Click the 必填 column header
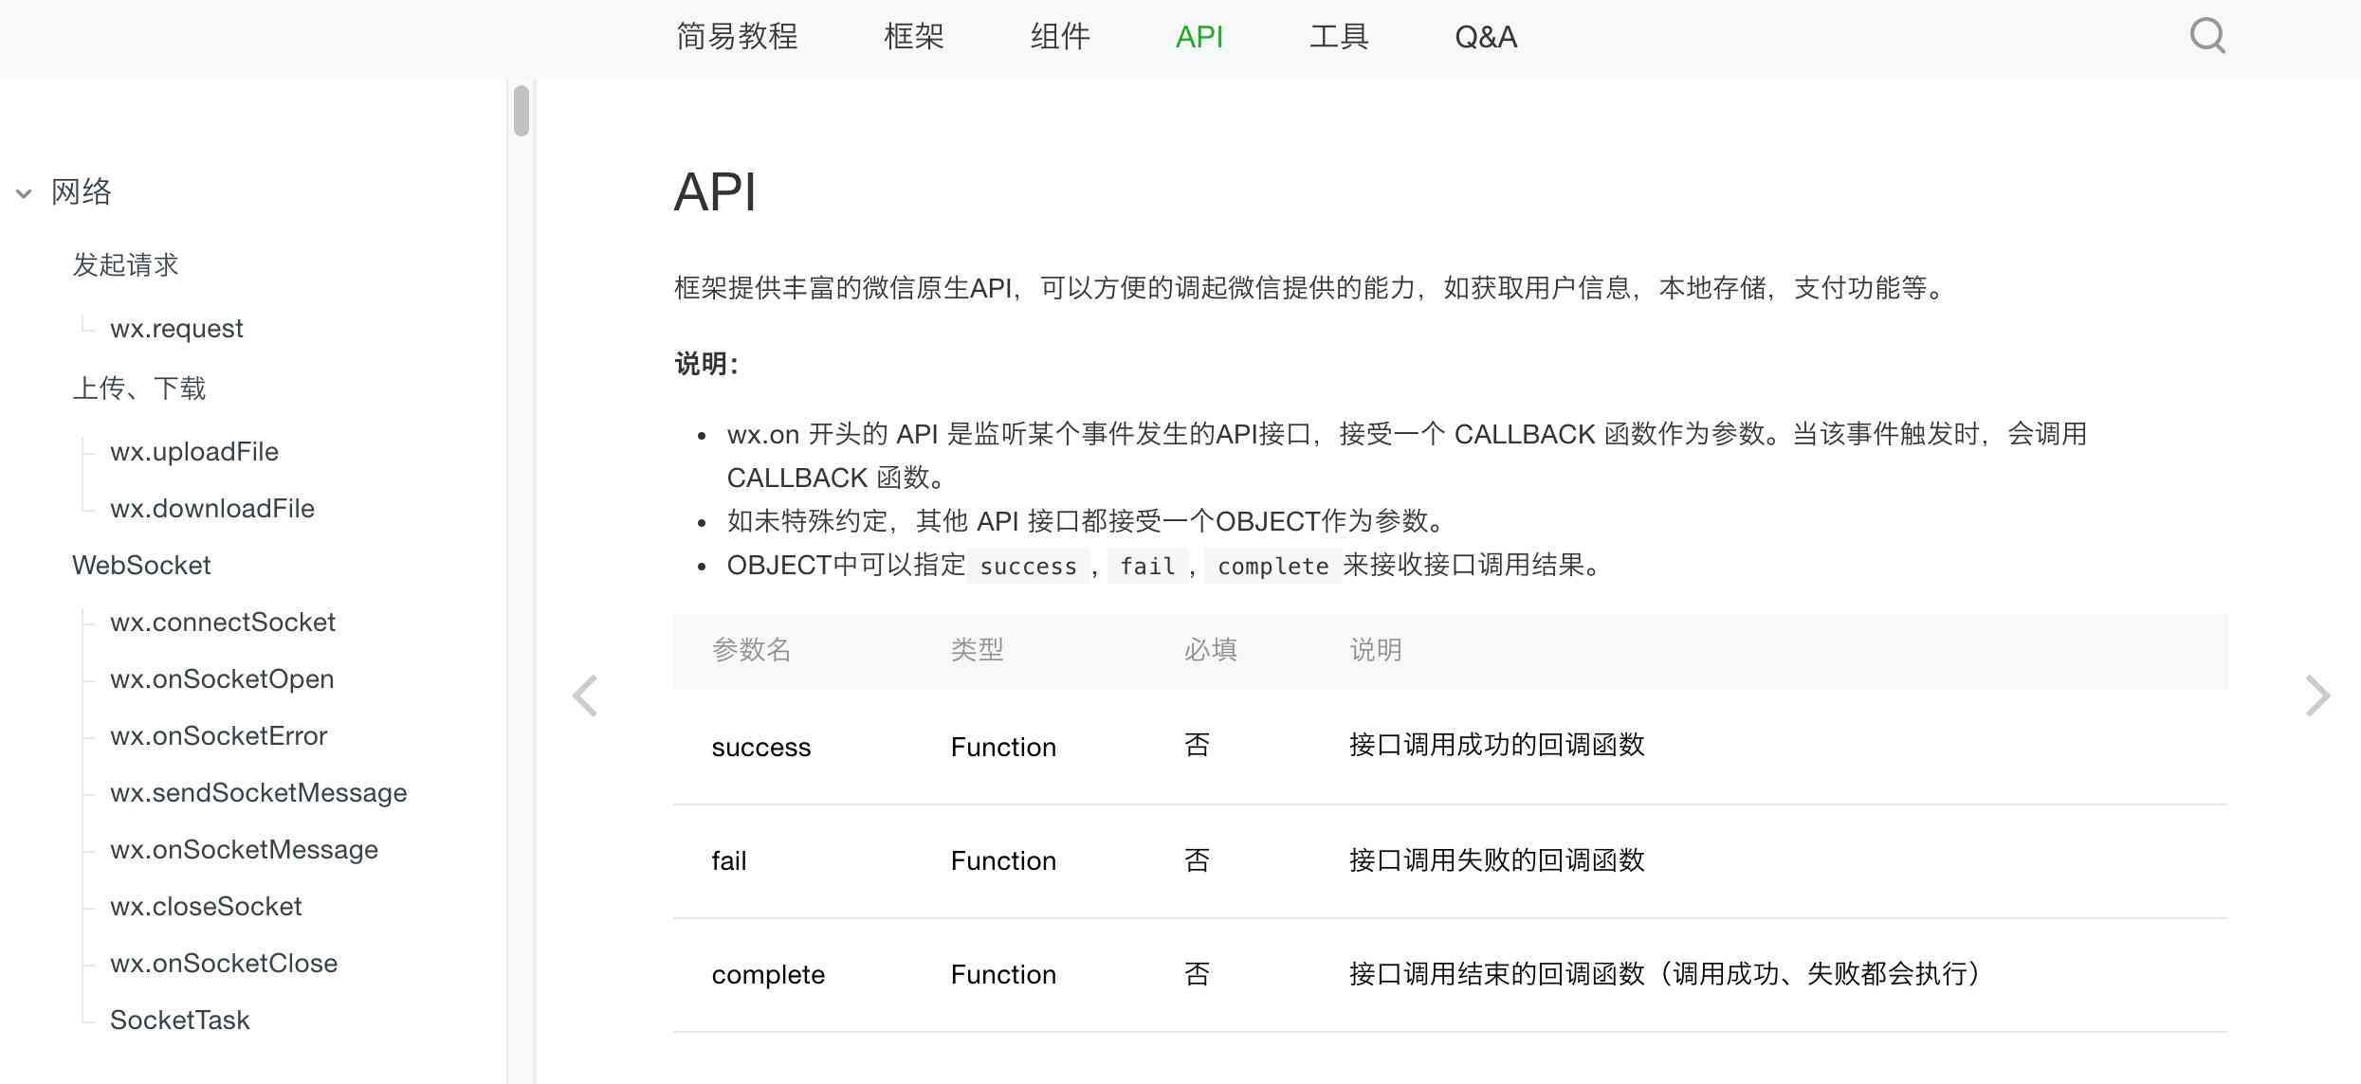 coord(1211,650)
